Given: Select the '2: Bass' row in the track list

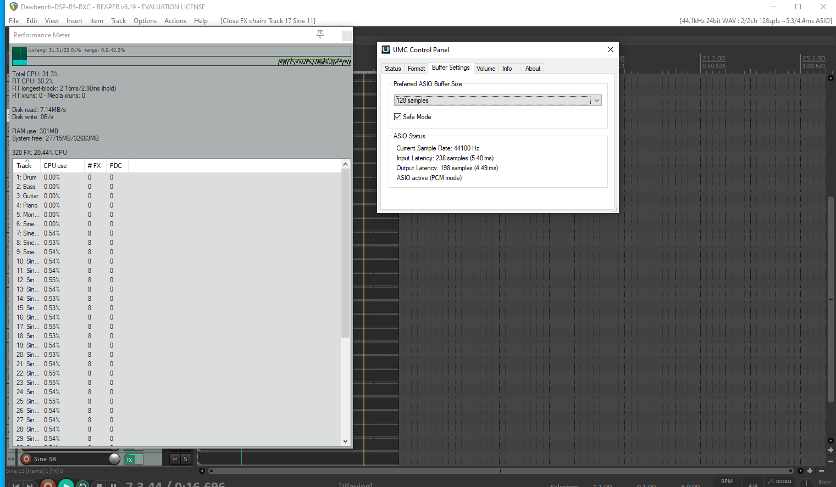Looking at the screenshot, I should [177, 187].
